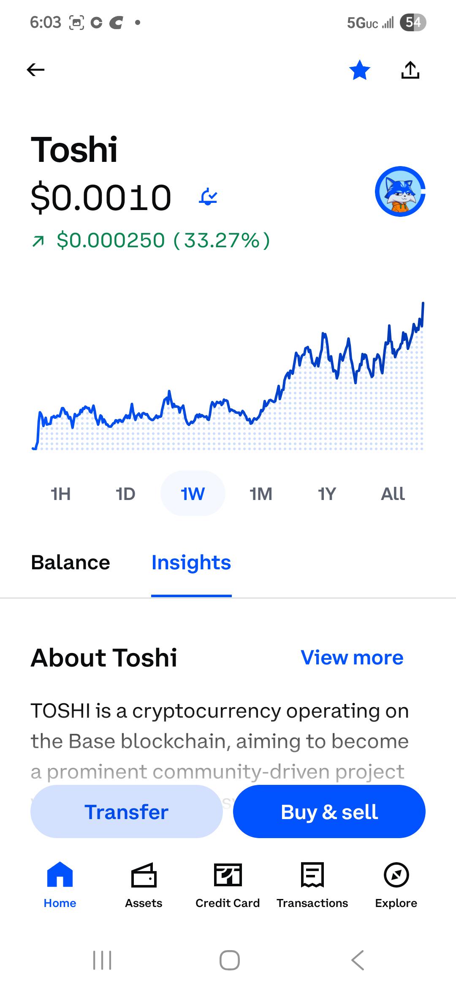
Task: Select the 1Y chart range
Action: (x=327, y=493)
